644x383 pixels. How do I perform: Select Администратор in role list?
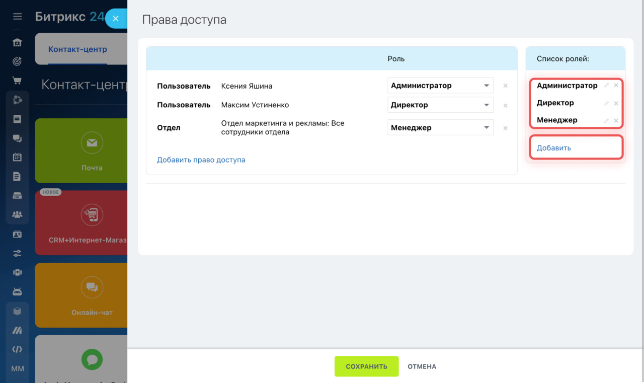coord(567,86)
